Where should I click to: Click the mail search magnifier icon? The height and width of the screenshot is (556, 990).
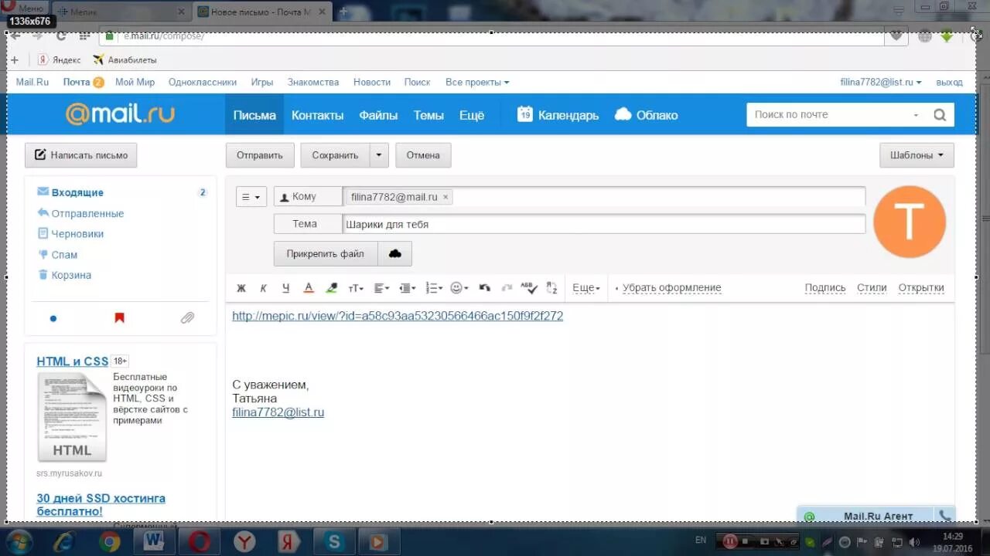[940, 115]
